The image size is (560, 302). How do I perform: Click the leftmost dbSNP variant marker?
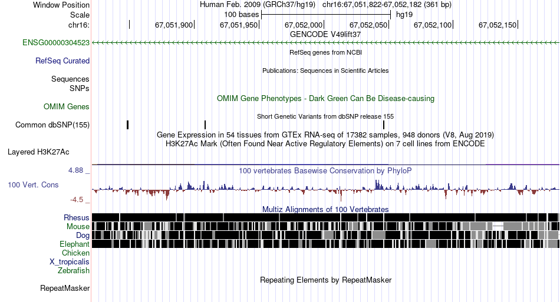pos(127,125)
